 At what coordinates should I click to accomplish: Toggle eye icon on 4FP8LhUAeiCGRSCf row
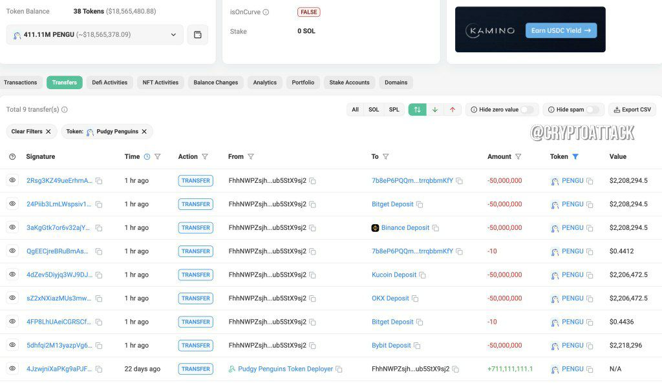[13, 321]
